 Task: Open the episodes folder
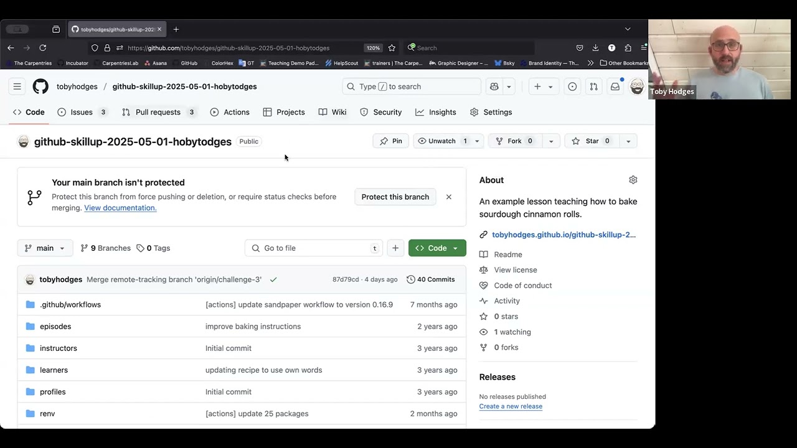[x=55, y=327]
